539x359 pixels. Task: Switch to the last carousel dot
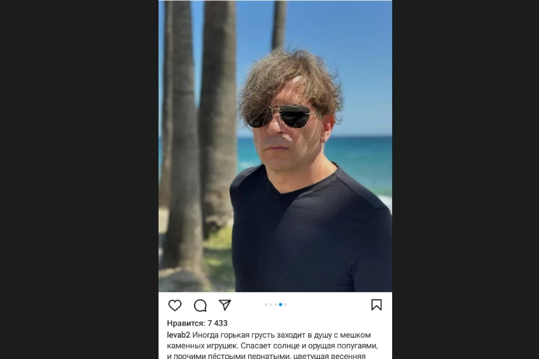click(x=285, y=305)
